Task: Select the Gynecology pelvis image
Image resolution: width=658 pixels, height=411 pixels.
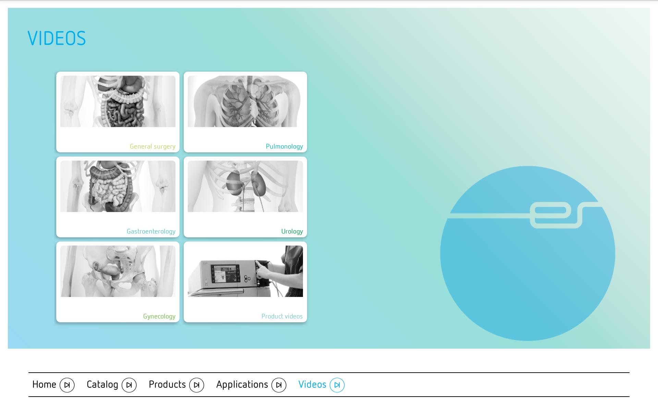Action: pyautogui.click(x=118, y=271)
